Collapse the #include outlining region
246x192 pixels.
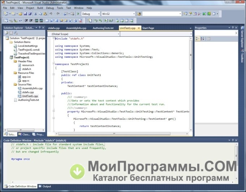pos(54,38)
